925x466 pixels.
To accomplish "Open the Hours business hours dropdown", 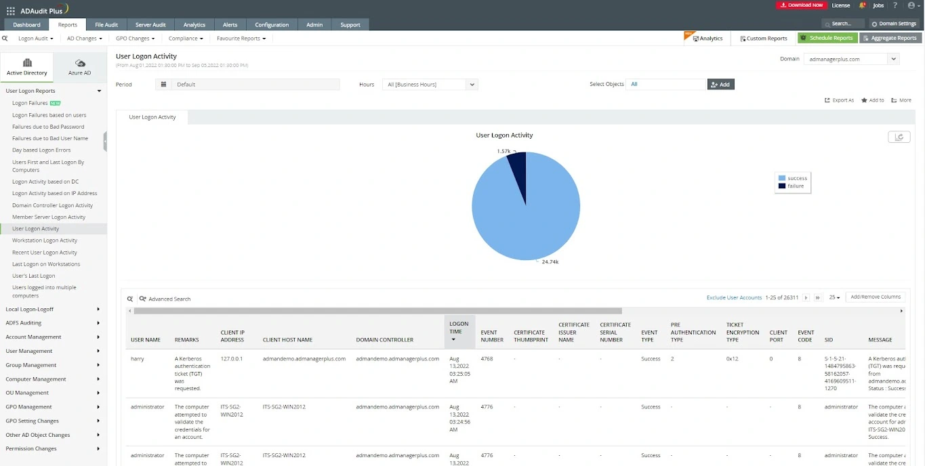I will click(430, 85).
